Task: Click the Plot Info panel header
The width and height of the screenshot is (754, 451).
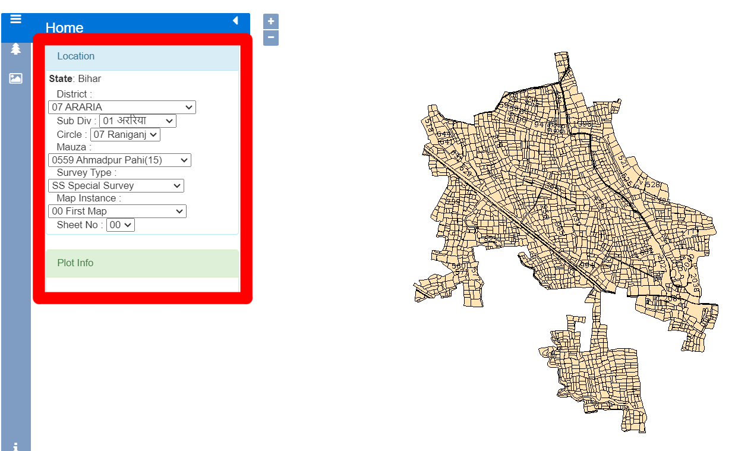Action: pyautogui.click(x=142, y=263)
